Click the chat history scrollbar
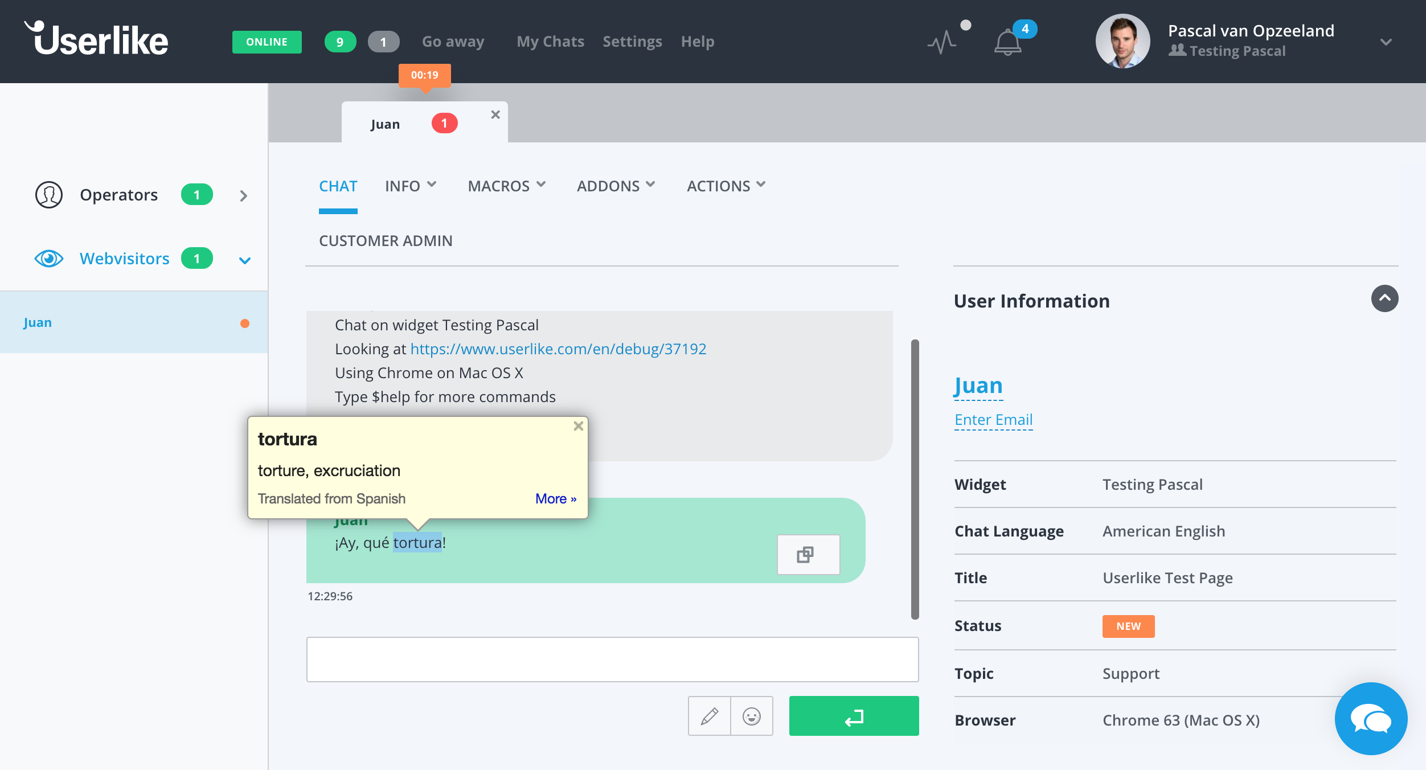Screen dimensions: 1426x770 coord(915,479)
